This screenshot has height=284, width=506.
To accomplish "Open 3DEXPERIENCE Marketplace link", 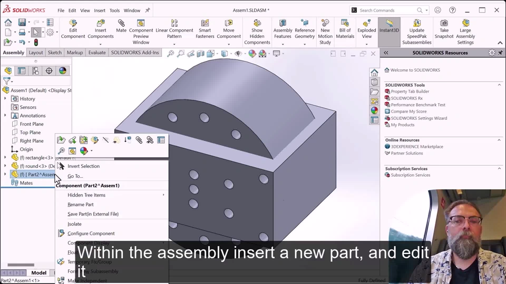I will [416, 147].
